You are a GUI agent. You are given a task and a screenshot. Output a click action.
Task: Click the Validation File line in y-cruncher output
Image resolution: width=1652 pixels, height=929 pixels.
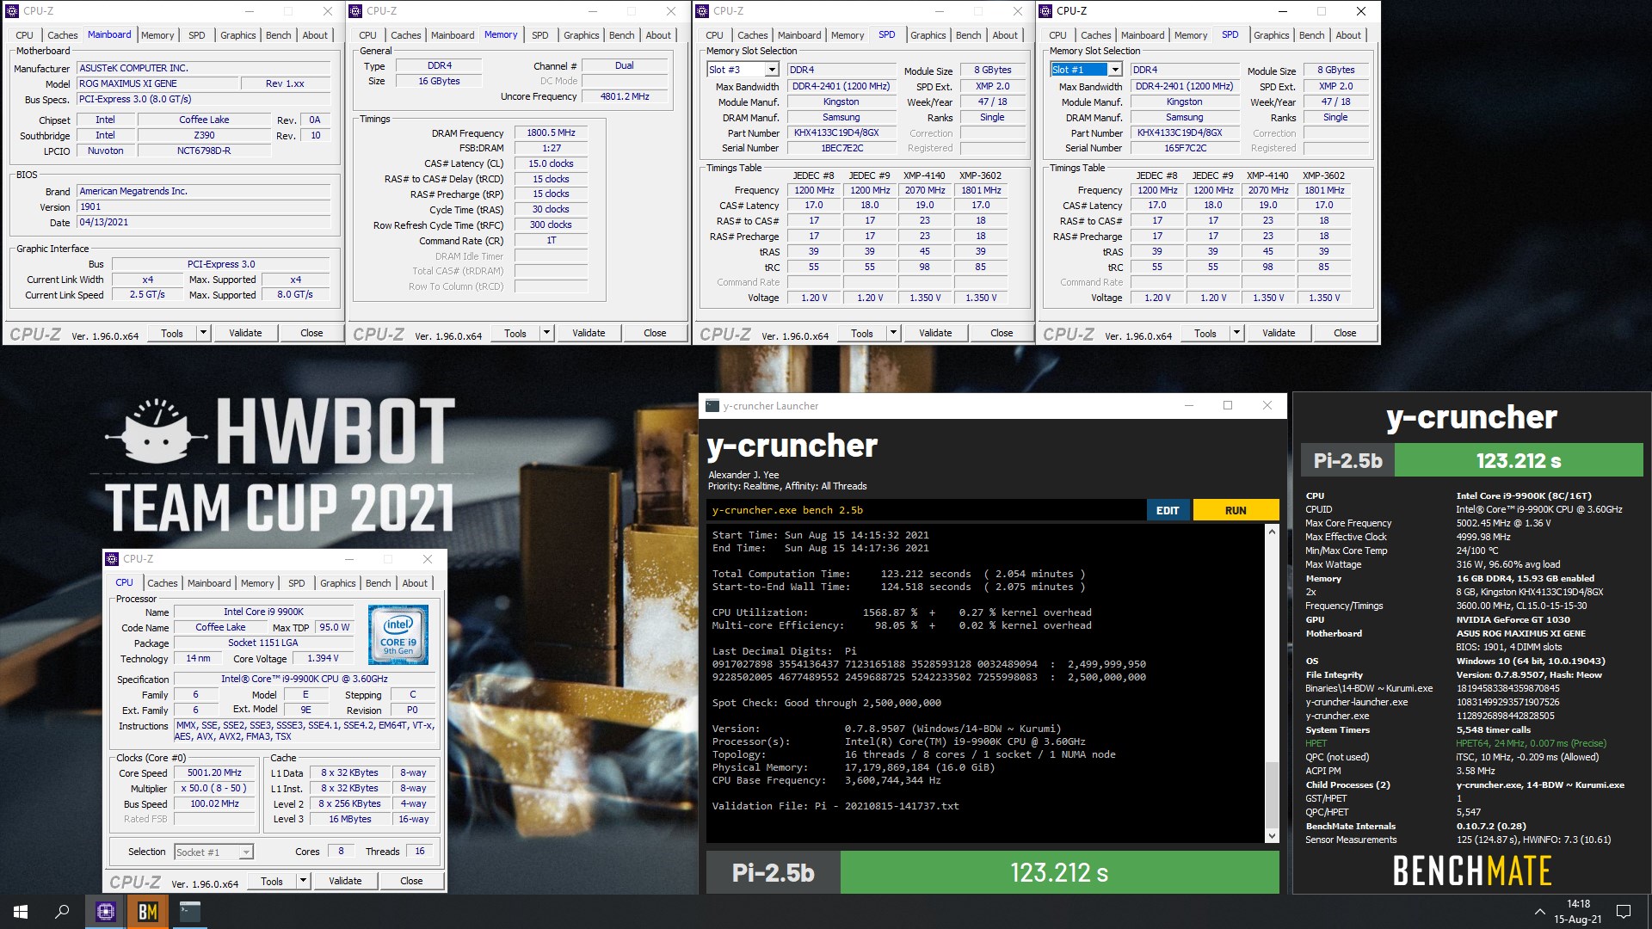(x=835, y=806)
